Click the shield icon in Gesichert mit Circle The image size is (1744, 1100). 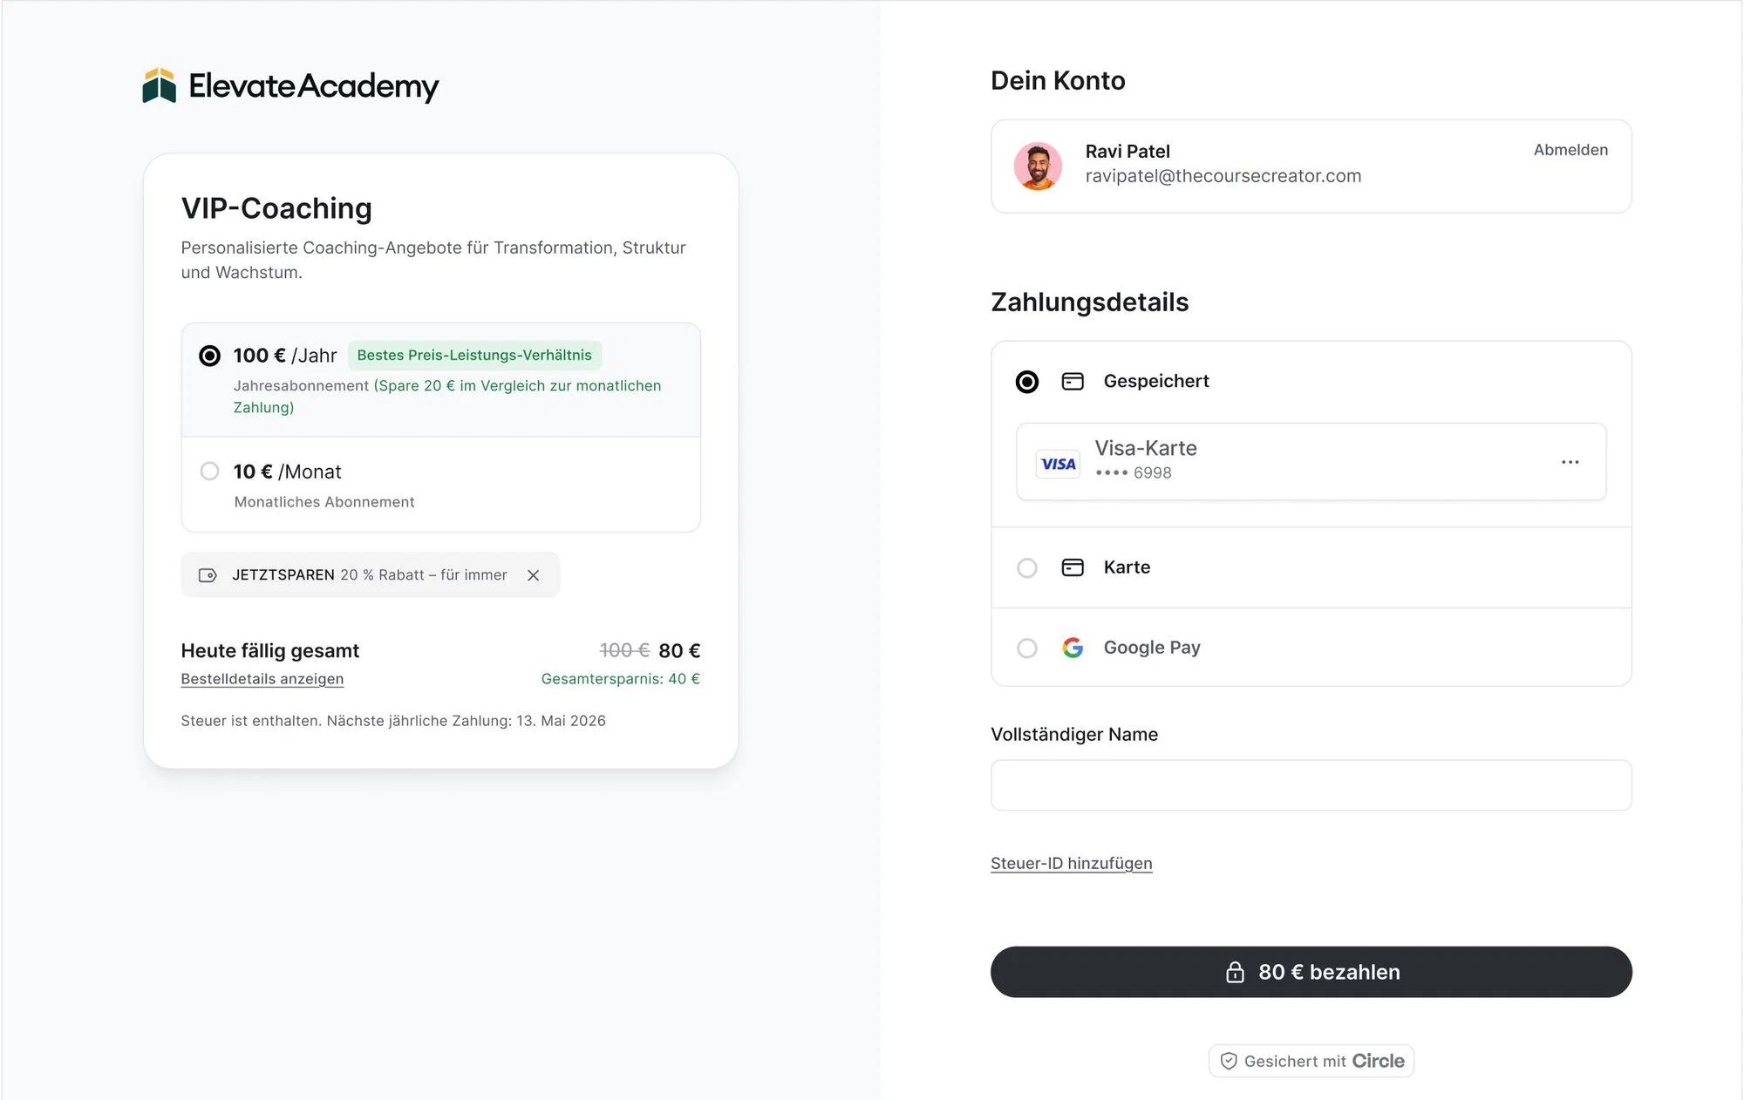pyautogui.click(x=1229, y=1061)
